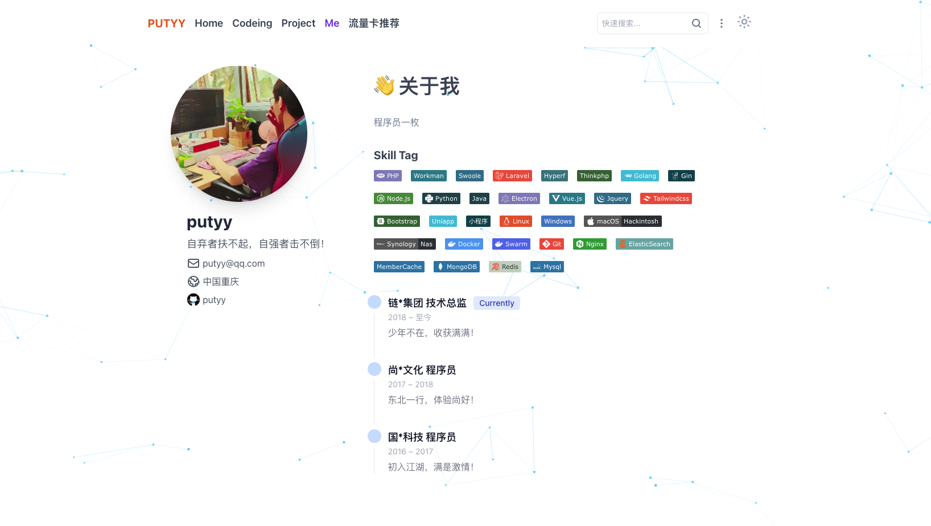This screenshot has width=931, height=526.
Task: Click the timeline dot beside 链*集团
Action: (x=374, y=302)
